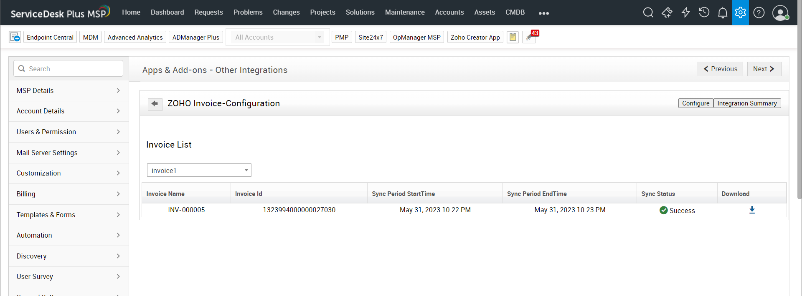
Task: Click the page vertical scrollbar
Action: (x=799, y=100)
